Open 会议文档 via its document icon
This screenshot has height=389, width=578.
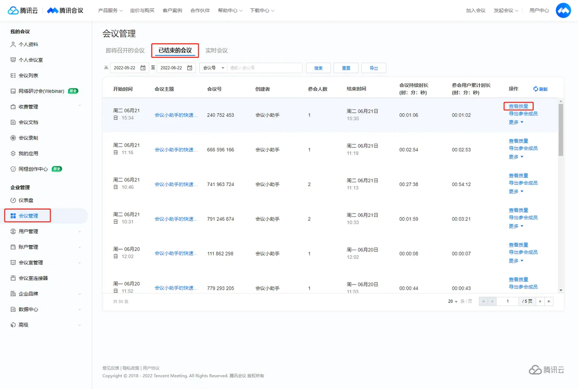pos(13,122)
